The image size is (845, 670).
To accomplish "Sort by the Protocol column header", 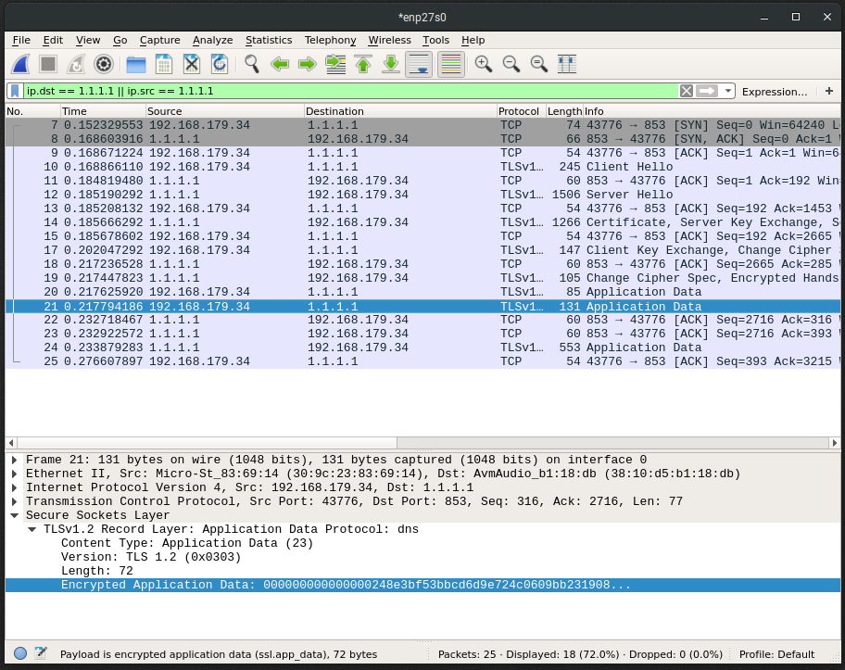I will pos(521,111).
